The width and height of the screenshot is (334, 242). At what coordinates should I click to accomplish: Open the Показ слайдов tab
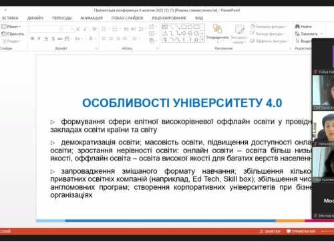click(x=127, y=18)
